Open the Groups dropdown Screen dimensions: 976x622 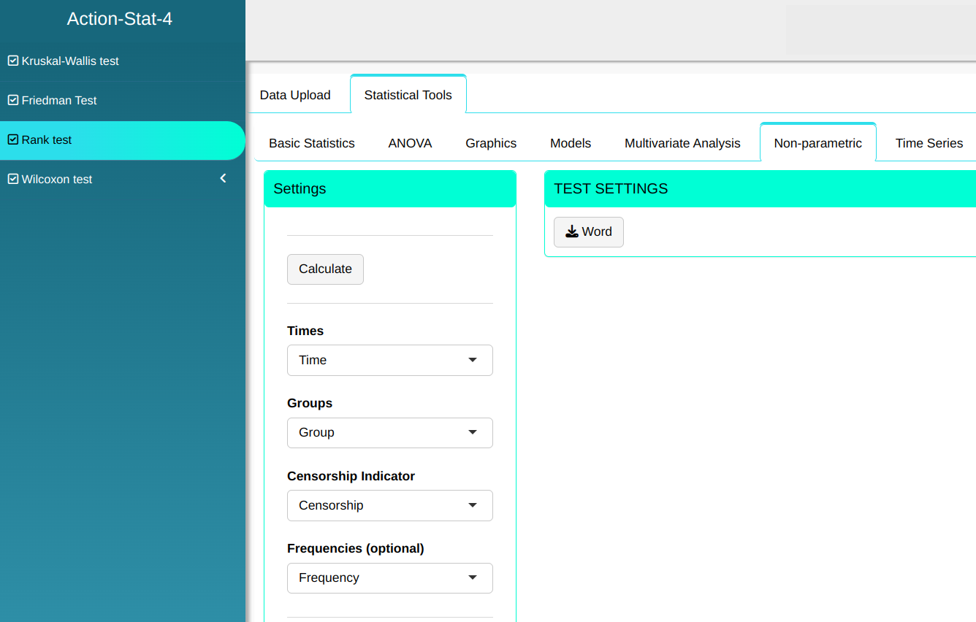coord(389,433)
